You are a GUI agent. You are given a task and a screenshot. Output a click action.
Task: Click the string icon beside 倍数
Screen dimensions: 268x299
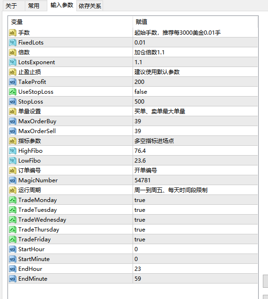(x=12, y=52)
